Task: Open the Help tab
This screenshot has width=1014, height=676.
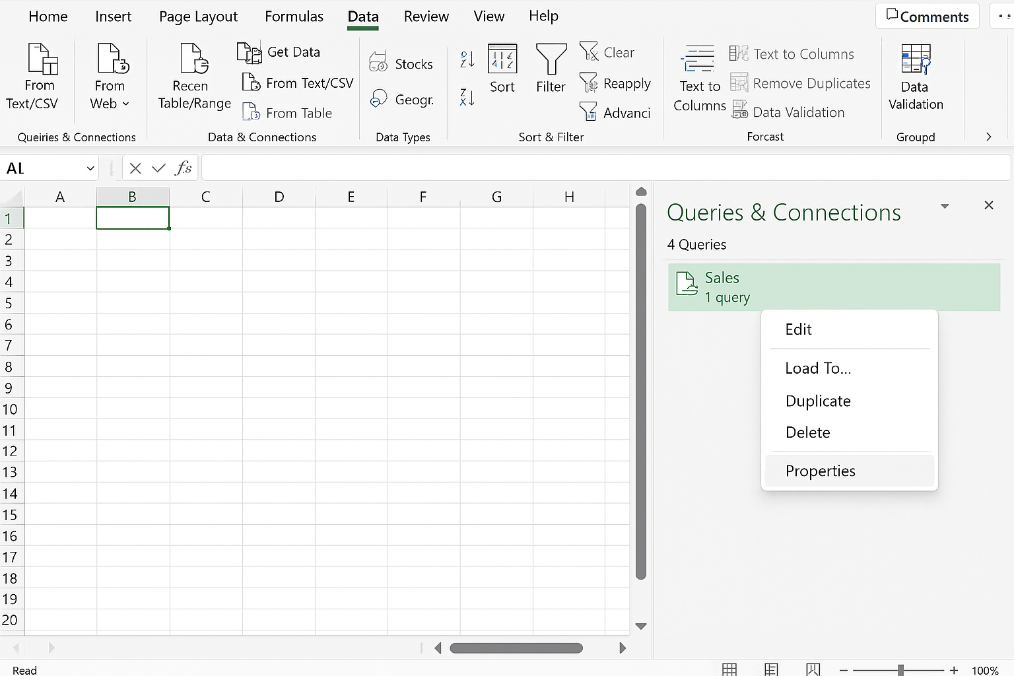Action: 543,16
